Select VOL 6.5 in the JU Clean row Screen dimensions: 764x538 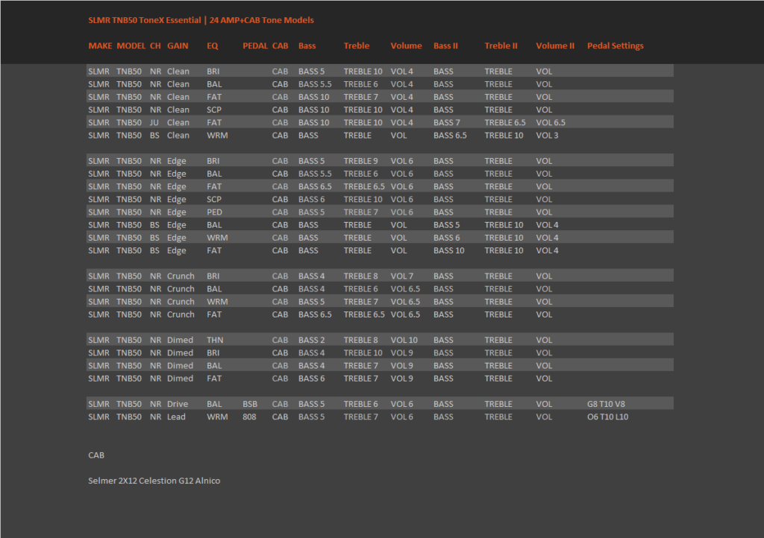click(x=551, y=123)
